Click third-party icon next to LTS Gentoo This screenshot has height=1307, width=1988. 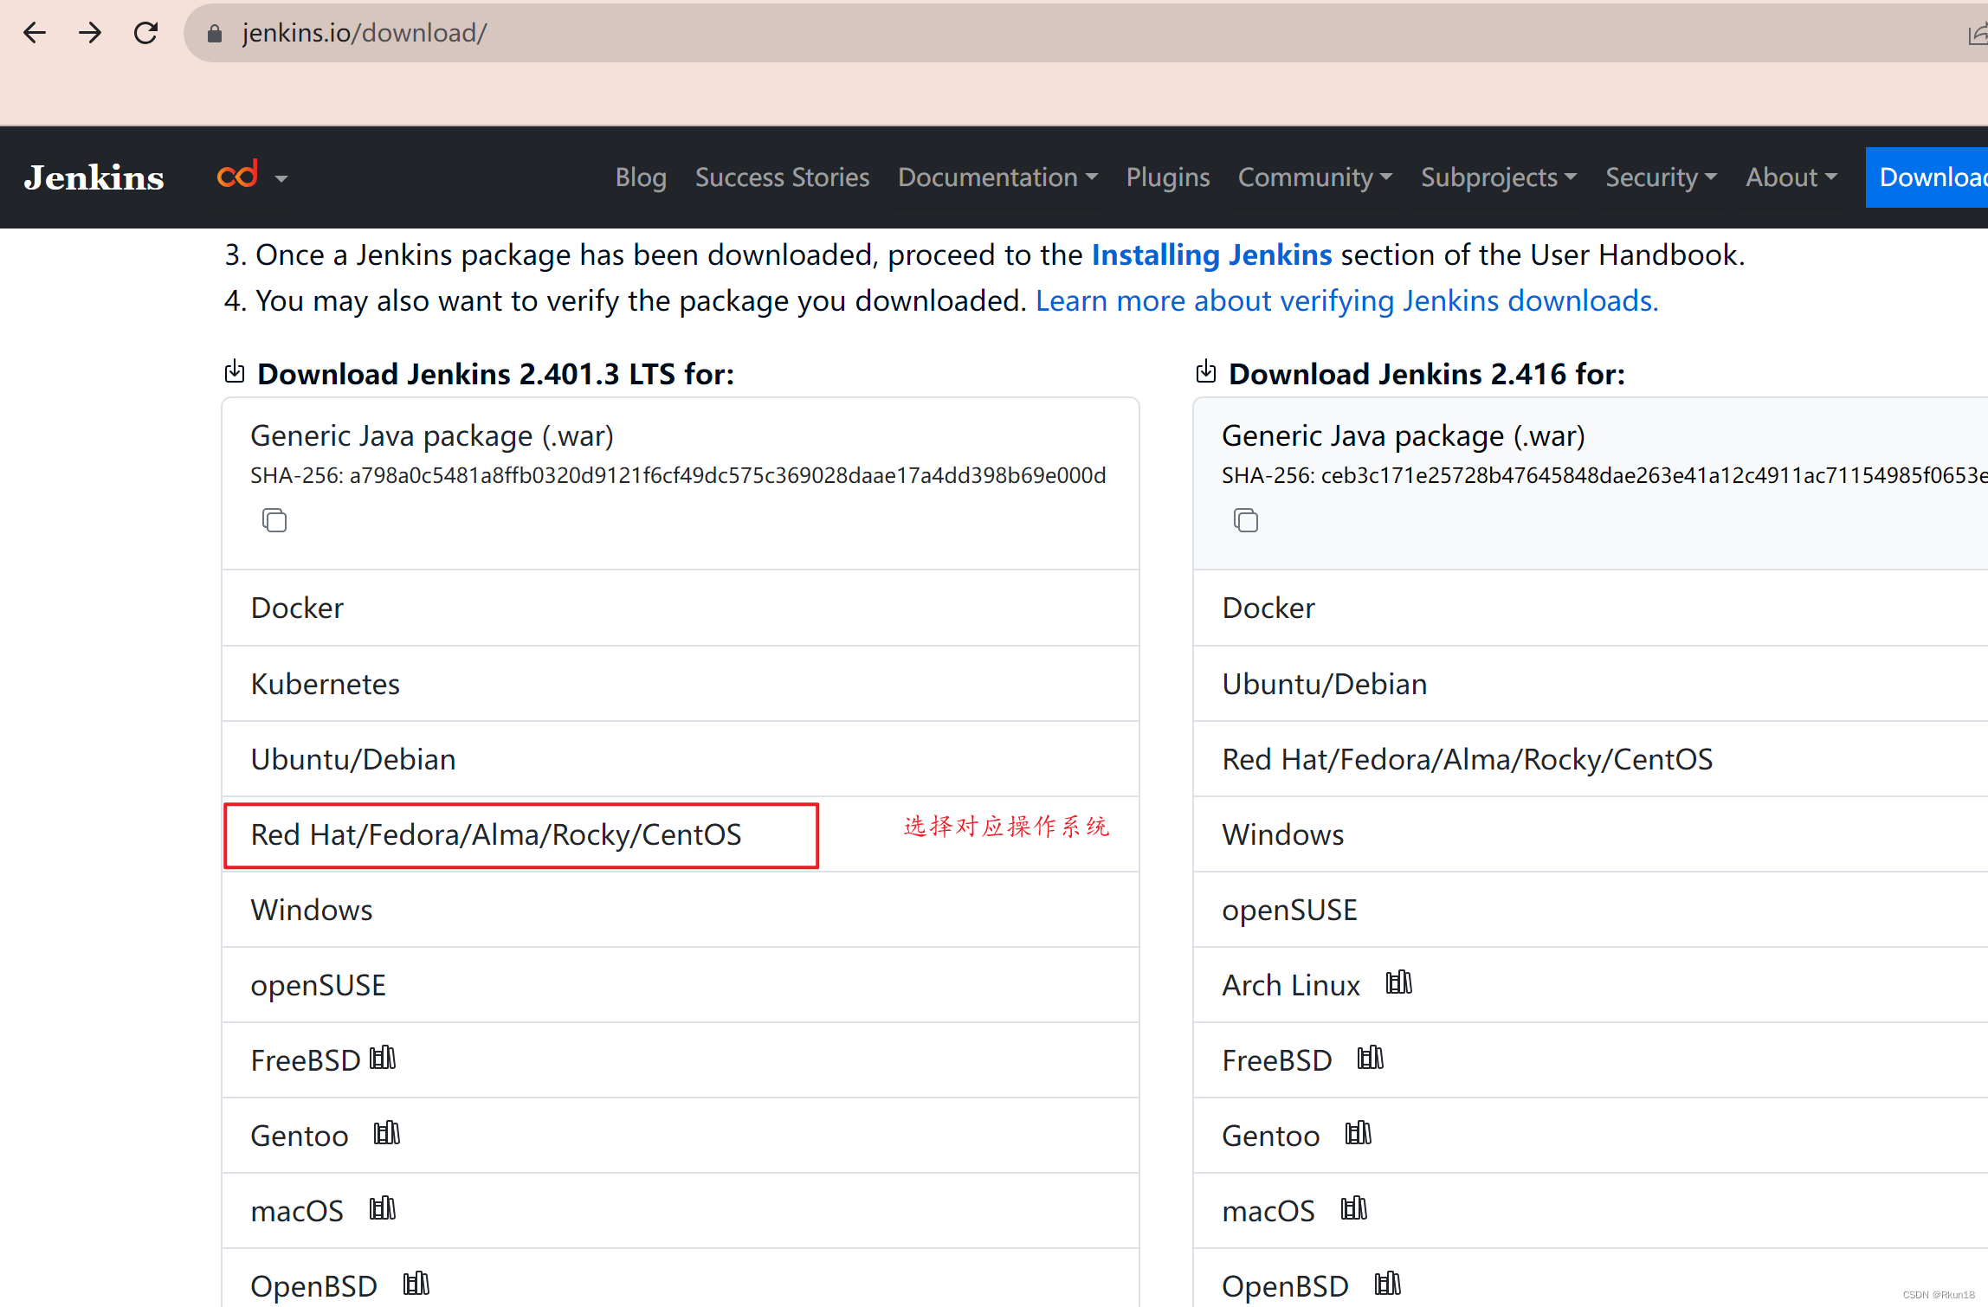(x=387, y=1133)
